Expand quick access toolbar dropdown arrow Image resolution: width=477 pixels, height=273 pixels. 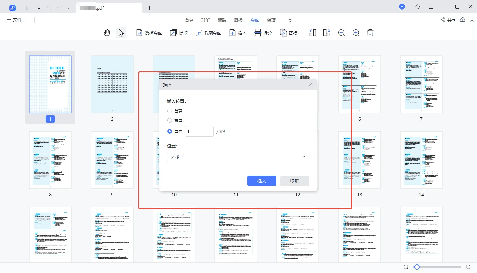[68, 8]
